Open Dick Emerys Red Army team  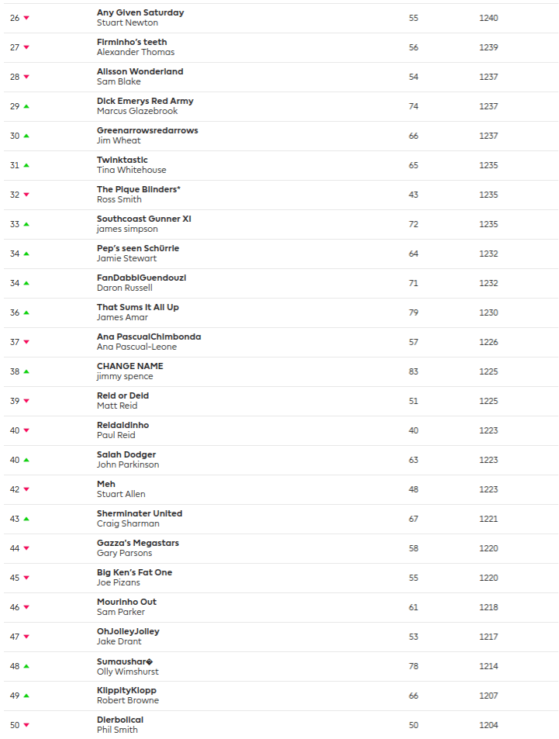pos(145,102)
